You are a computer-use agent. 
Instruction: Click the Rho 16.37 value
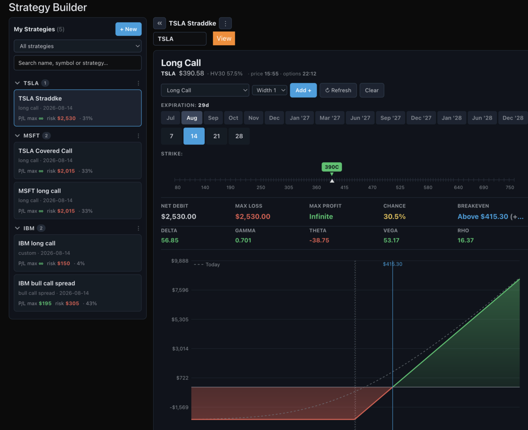(465, 240)
